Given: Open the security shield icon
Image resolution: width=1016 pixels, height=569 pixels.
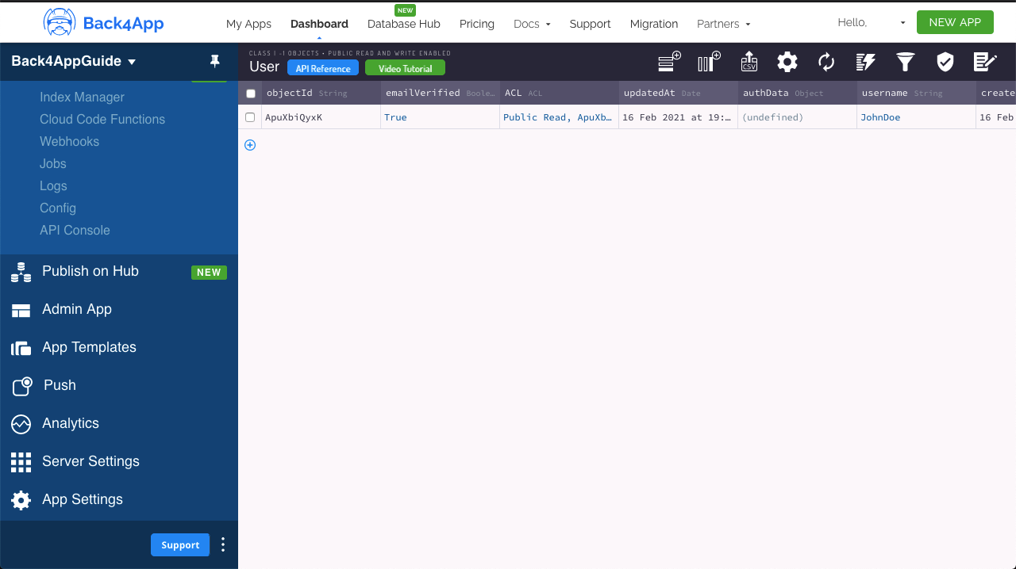Looking at the screenshot, I should pyautogui.click(x=945, y=62).
